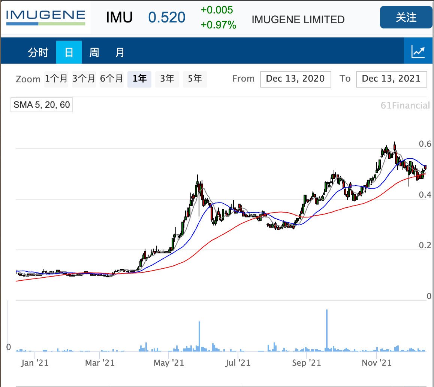This screenshot has width=434, height=387.
Task: Click the Zoom label
Action: pyautogui.click(x=28, y=79)
